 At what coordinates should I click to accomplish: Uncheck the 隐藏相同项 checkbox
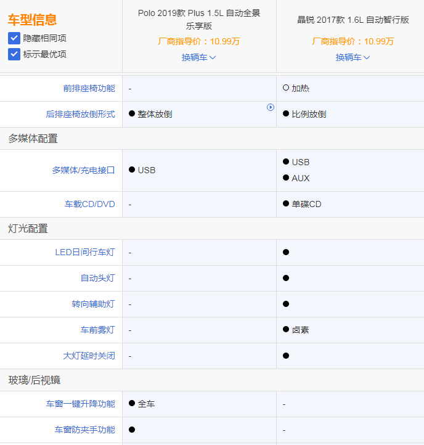click(14, 38)
